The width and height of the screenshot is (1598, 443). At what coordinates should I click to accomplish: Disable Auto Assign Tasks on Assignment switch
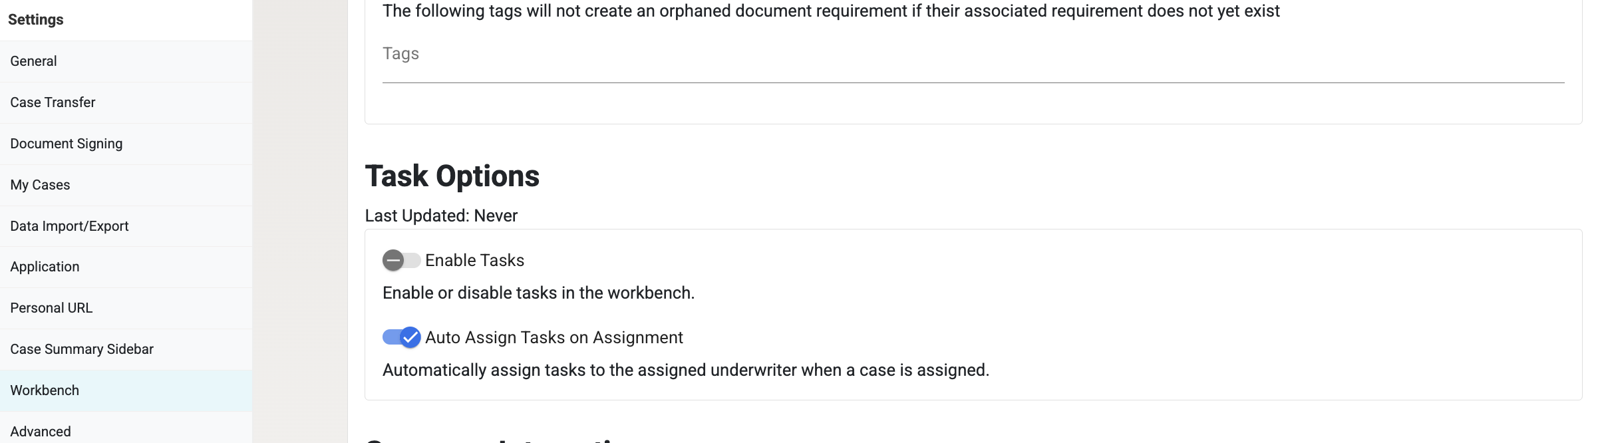click(401, 337)
